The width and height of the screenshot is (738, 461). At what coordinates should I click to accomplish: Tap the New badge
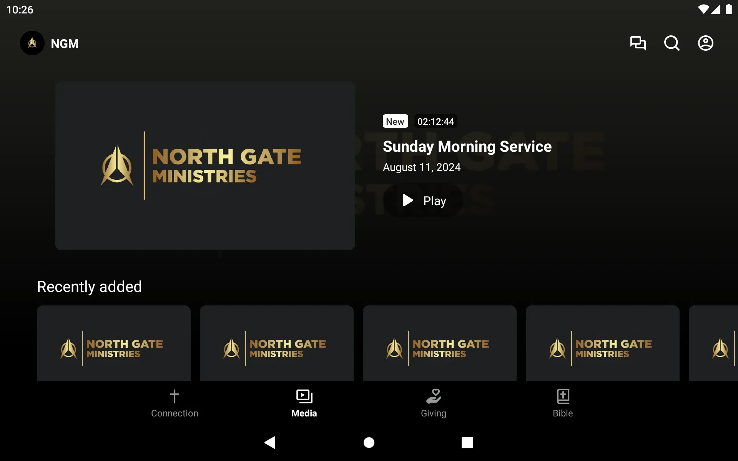tap(395, 121)
